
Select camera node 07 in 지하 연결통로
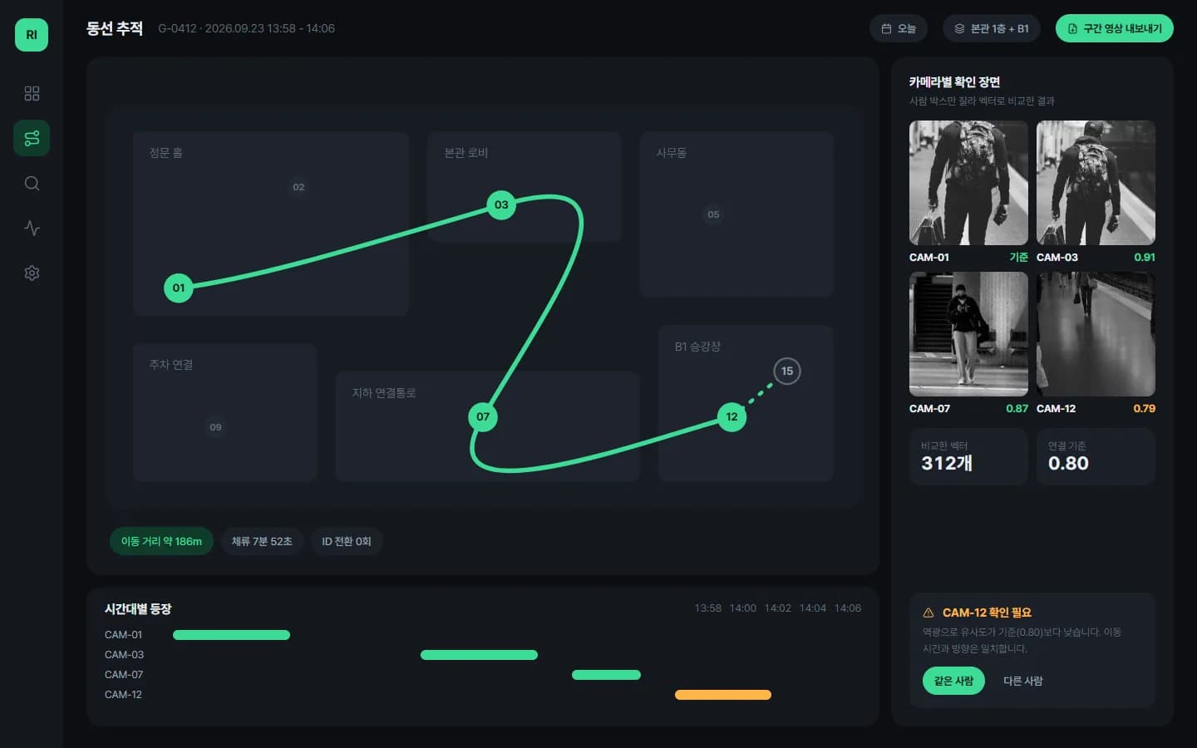pos(483,416)
